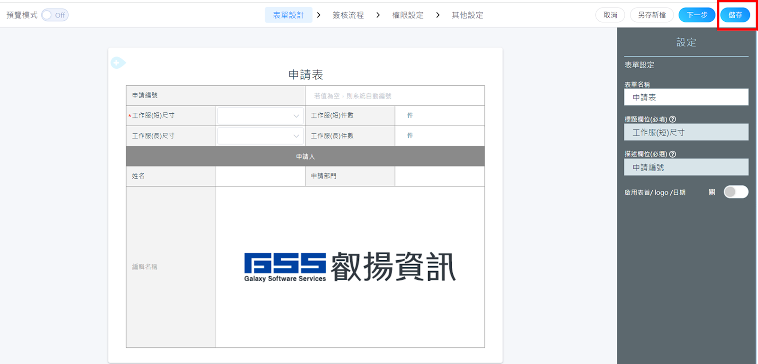Open the 標題欄位 selector showing 工作服(短)尺寸
758x364 pixels.
click(686, 132)
